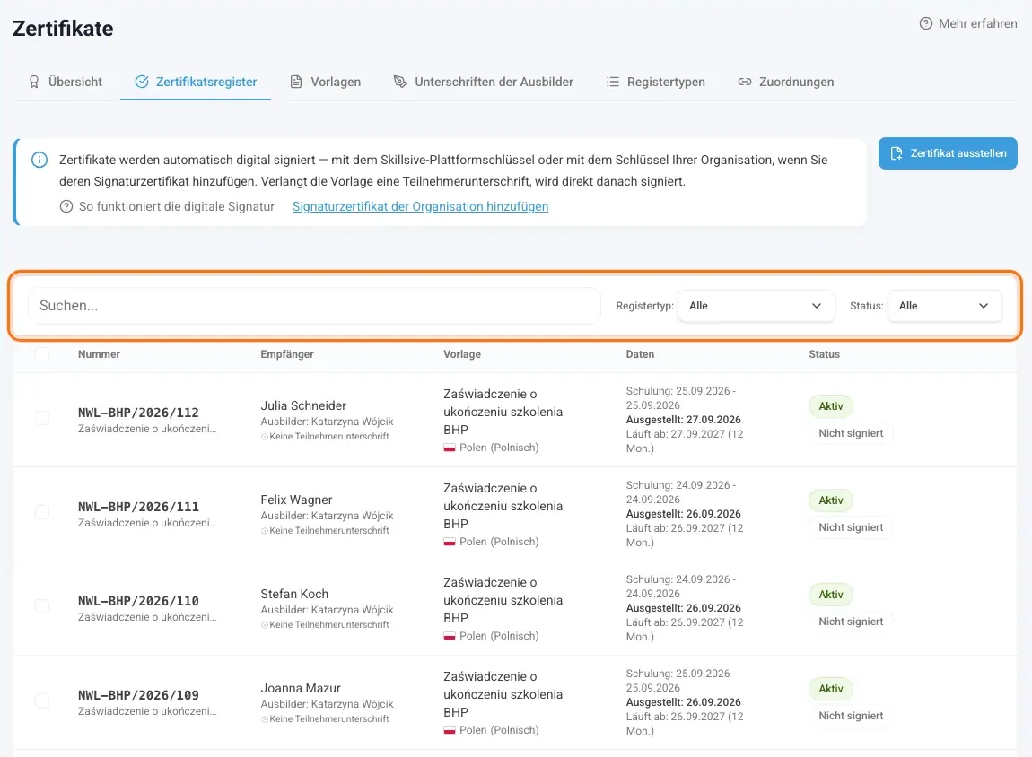Click the Zuordnungen link chain icon
The image size is (1032, 757).
(744, 82)
